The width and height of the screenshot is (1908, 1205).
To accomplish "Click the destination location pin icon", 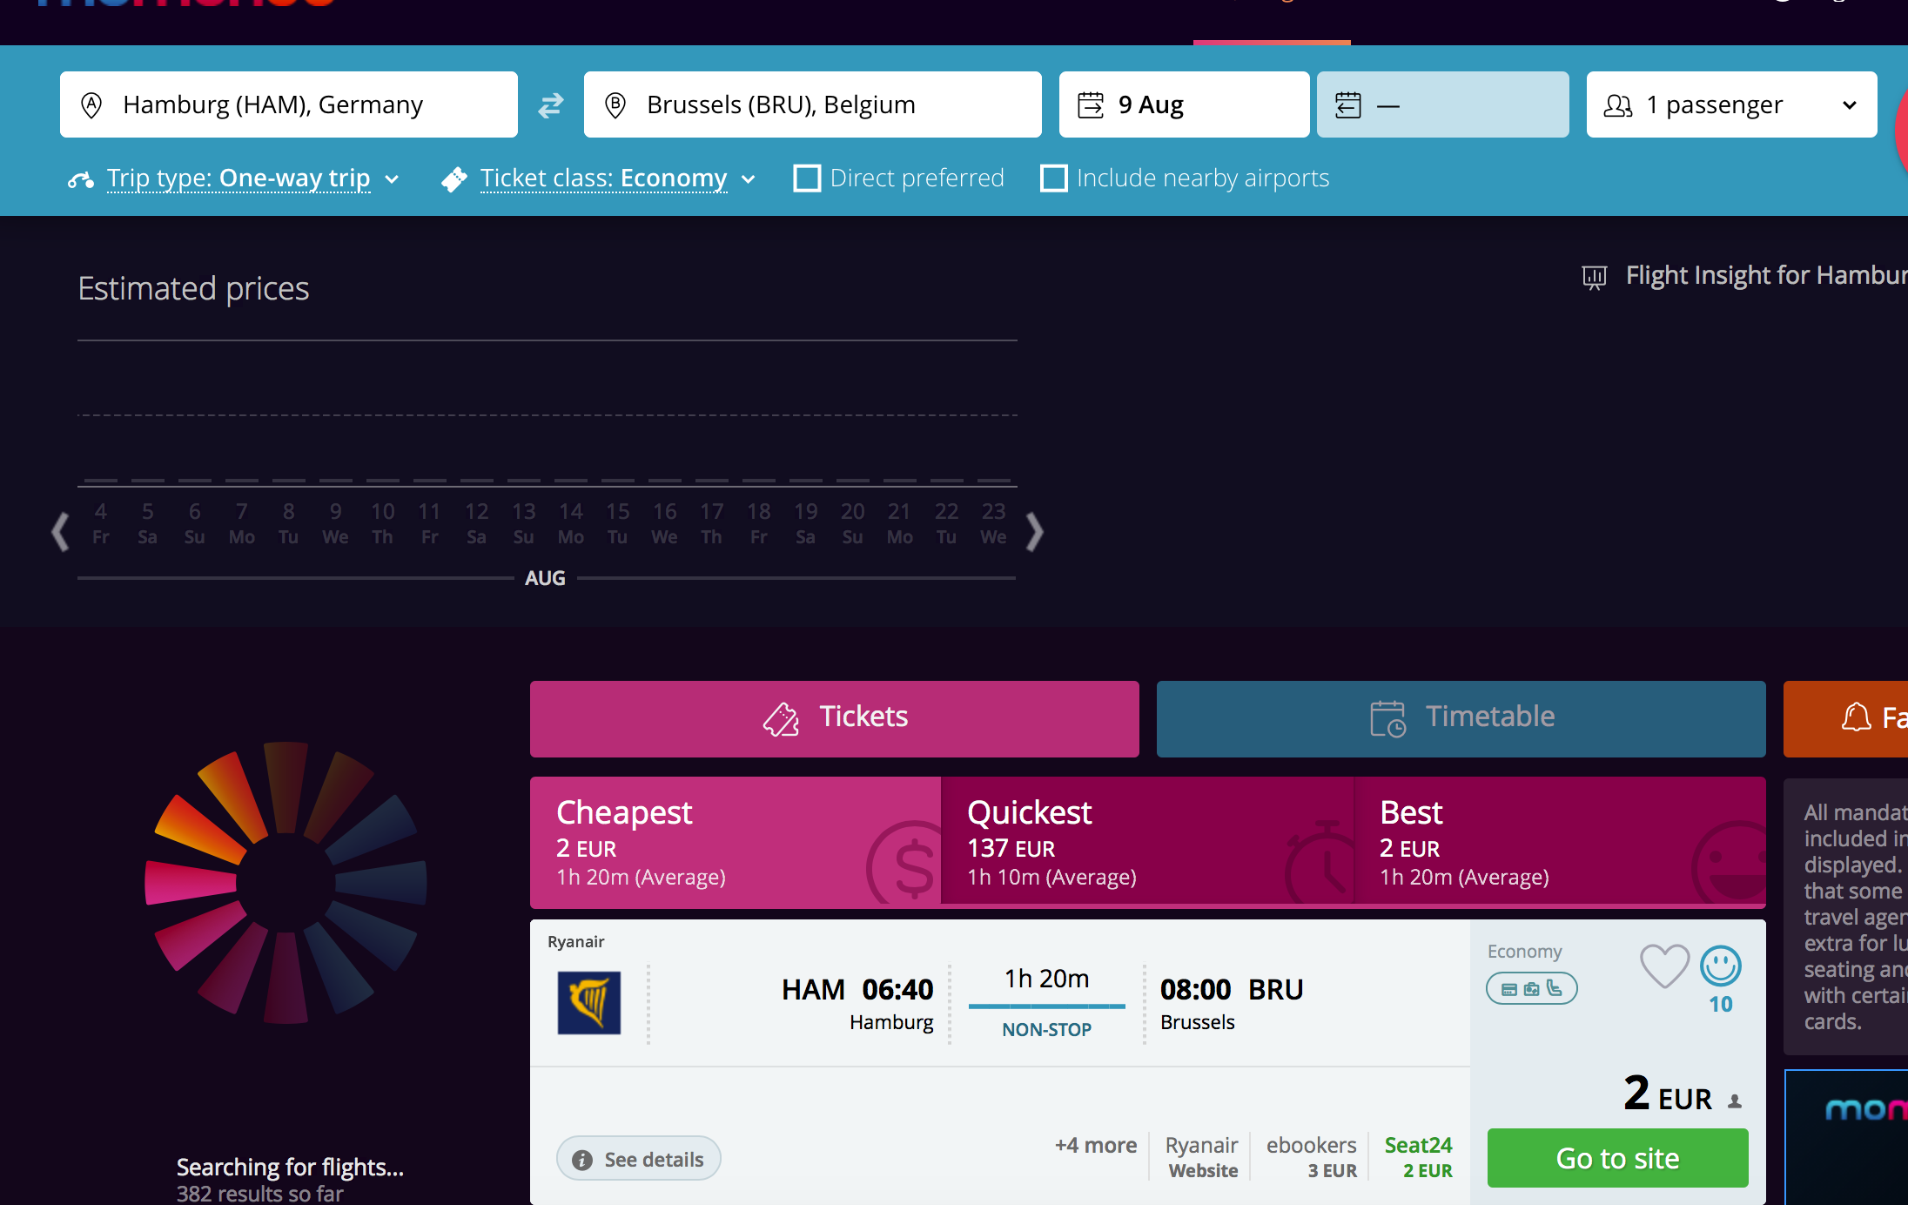I will [615, 105].
